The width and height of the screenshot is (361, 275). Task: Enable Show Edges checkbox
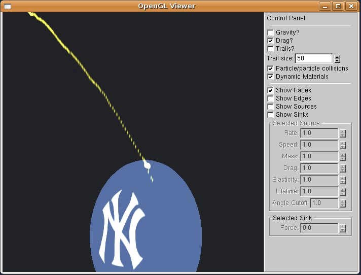point(271,98)
